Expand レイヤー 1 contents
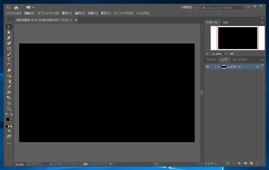269x170 pixels. (x=218, y=67)
